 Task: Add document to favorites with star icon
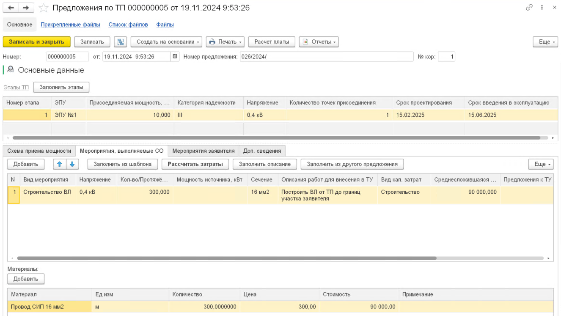point(43,8)
